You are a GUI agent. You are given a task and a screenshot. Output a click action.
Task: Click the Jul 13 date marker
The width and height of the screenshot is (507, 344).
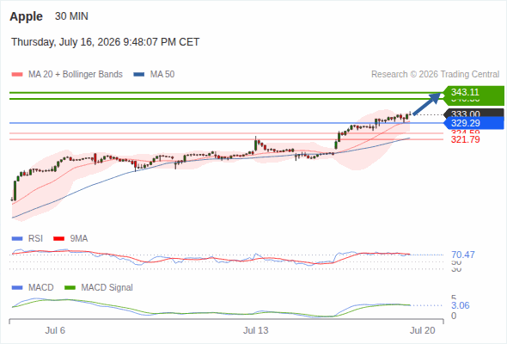point(256,330)
